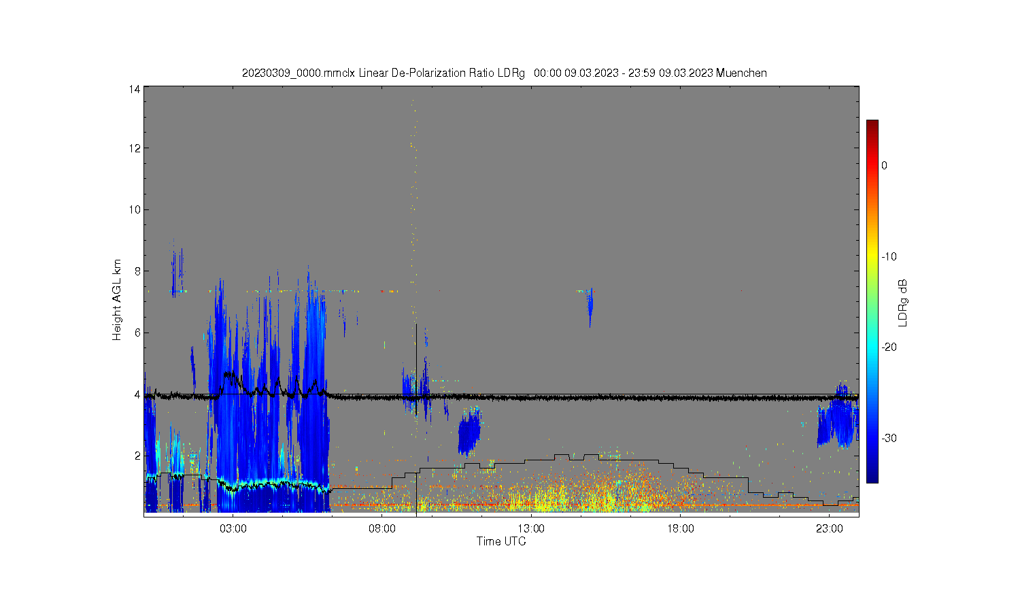Click the 08:00 time tick label
Viewport: 1020px width, 612px height.
coord(382,528)
